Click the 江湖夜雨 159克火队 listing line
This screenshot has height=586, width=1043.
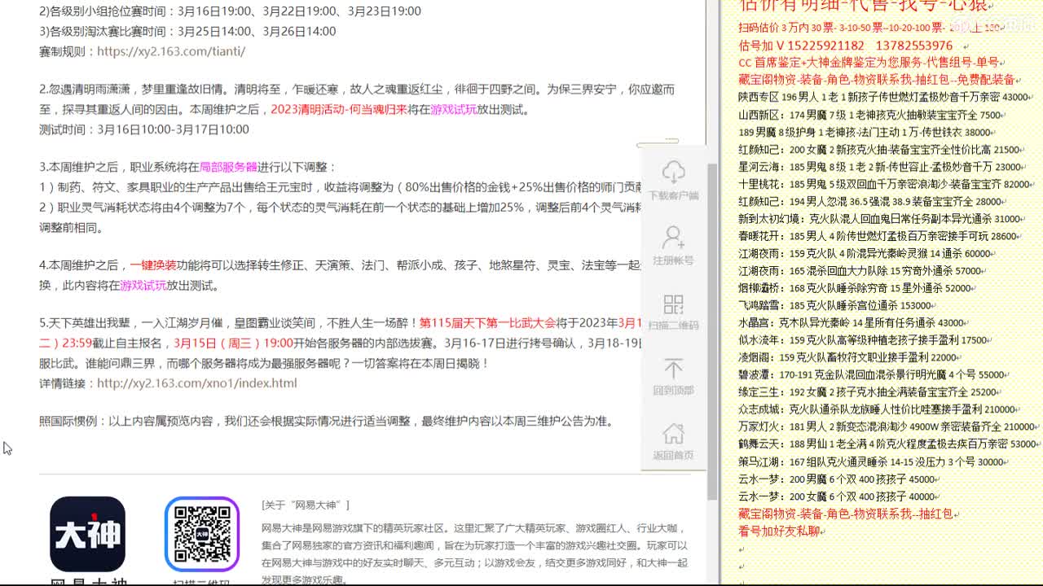866,253
